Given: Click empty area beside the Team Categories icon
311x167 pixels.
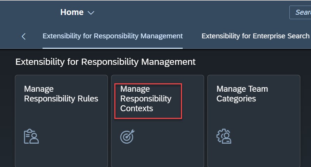Looking at the screenshot, I should (266, 136).
